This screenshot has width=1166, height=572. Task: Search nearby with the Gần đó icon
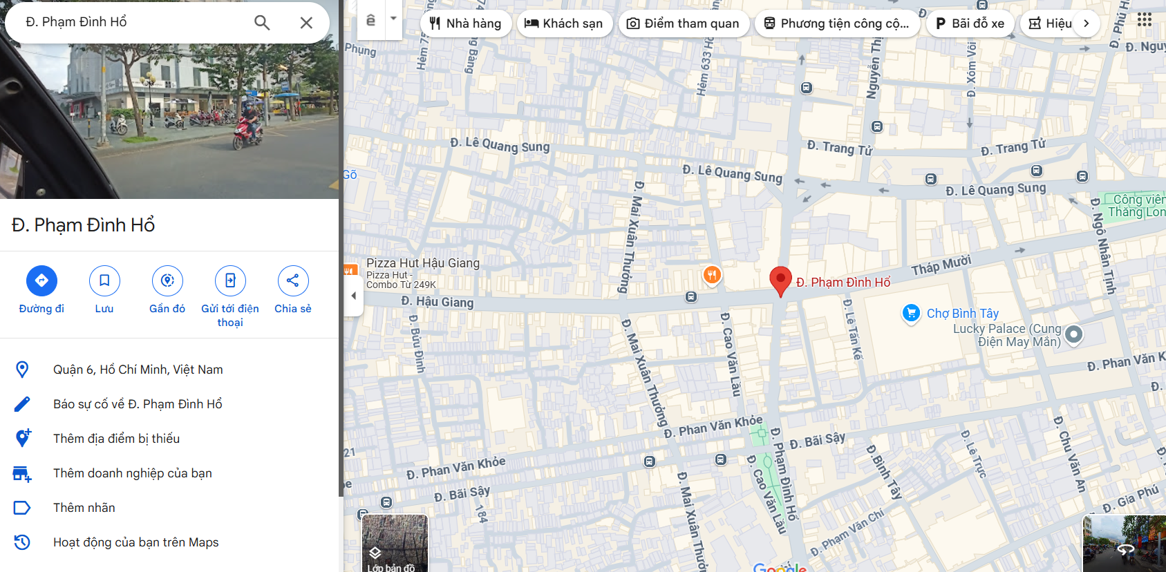pyautogui.click(x=167, y=280)
